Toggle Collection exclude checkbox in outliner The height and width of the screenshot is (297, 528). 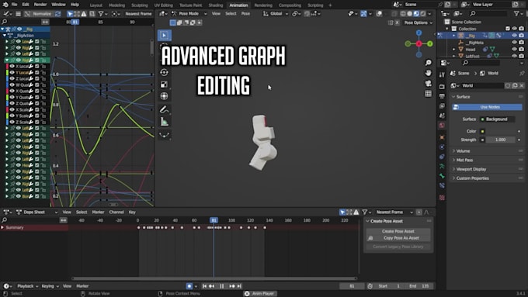pyautogui.click(x=508, y=29)
